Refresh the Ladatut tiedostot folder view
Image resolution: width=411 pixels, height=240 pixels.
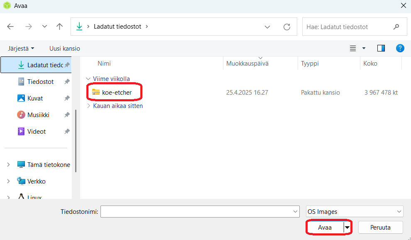click(286, 27)
